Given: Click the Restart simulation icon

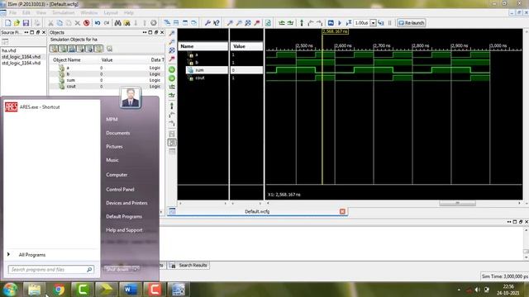Looking at the screenshot, I should pos(331,23).
